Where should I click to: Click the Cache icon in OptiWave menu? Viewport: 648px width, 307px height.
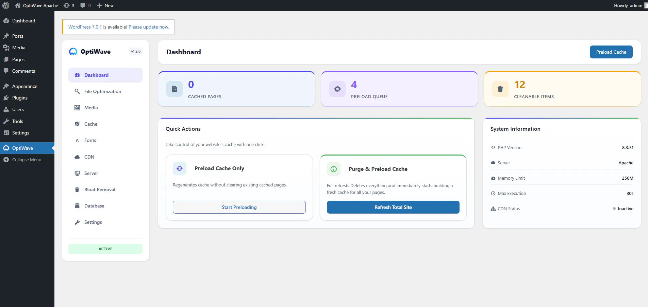77,124
